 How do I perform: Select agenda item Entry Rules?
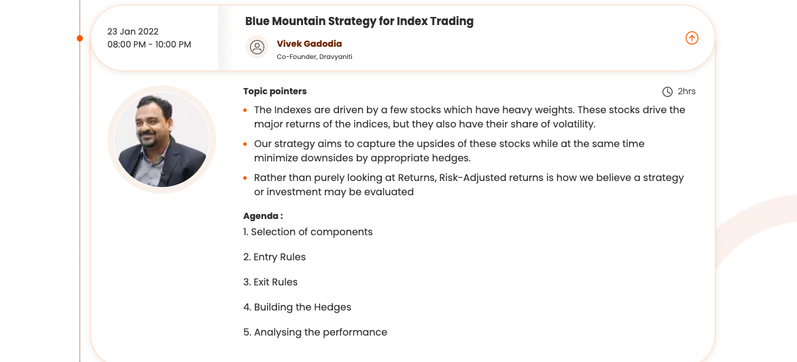[x=274, y=257]
